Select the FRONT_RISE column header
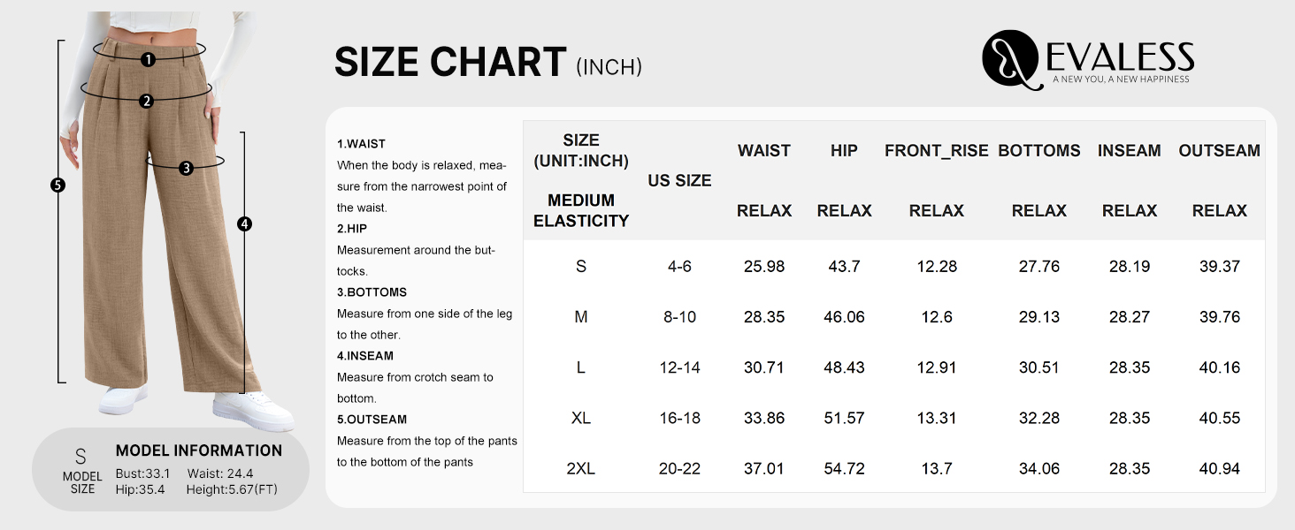Viewport: 1295px width, 530px height. [936, 151]
